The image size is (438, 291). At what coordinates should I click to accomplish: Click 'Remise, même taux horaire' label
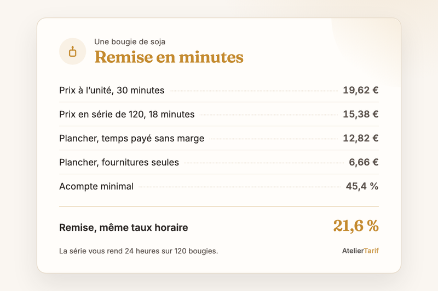(x=124, y=228)
